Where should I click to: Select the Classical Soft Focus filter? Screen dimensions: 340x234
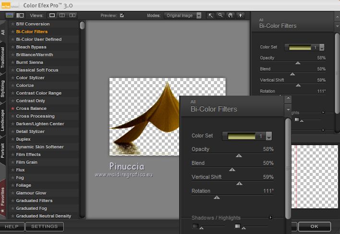tap(37, 70)
